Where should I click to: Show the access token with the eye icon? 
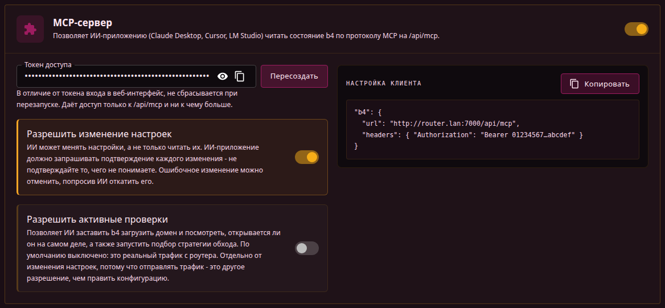pos(222,76)
